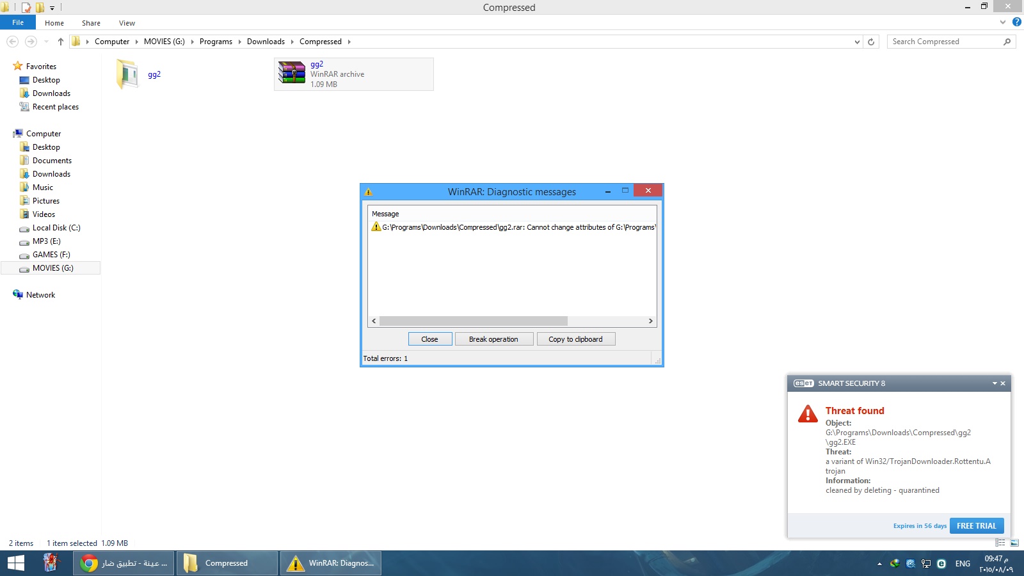Switch to large icons view
The width and height of the screenshot is (1024, 576).
pyautogui.click(x=1014, y=543)
